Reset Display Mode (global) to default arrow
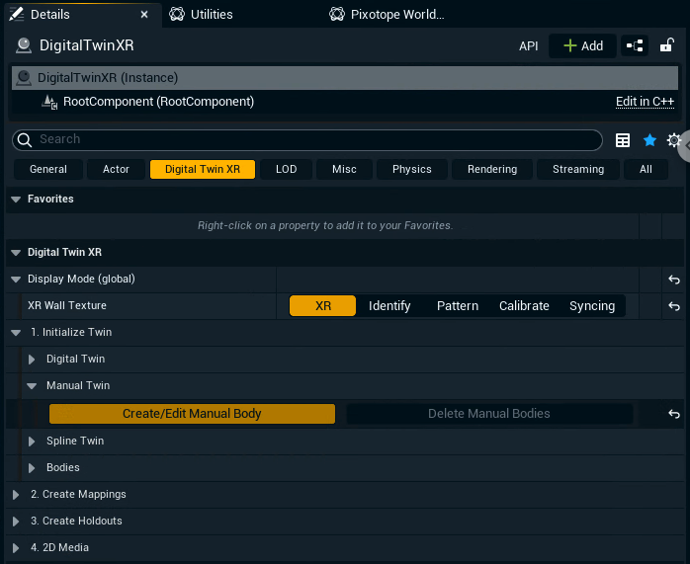690x564 pixels. point(674,280)
